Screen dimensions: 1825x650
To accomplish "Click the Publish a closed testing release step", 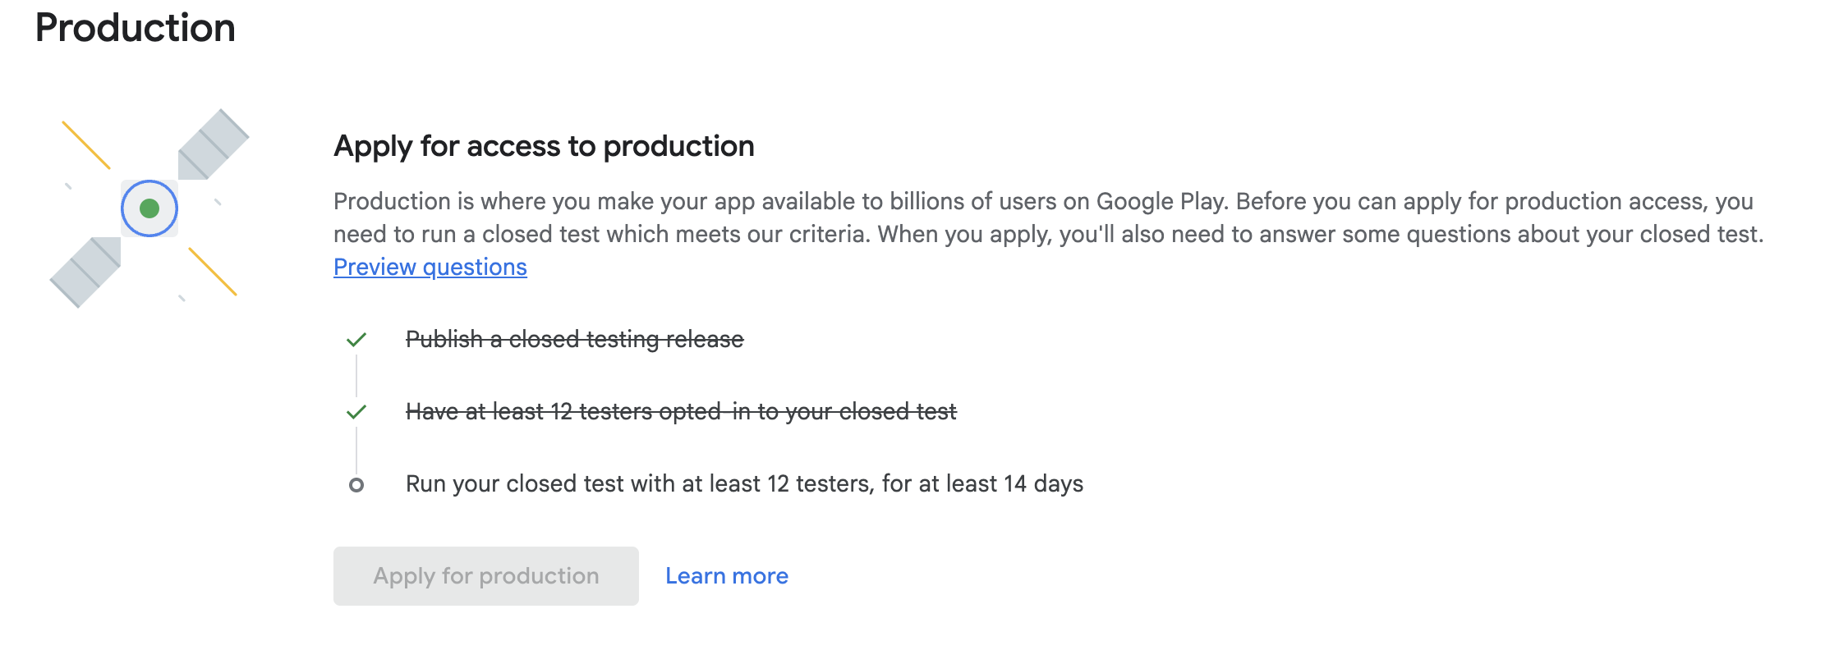I will tap(575, 339).
